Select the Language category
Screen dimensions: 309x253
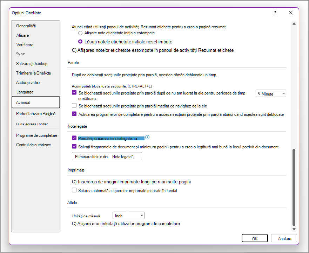(25, 92)
